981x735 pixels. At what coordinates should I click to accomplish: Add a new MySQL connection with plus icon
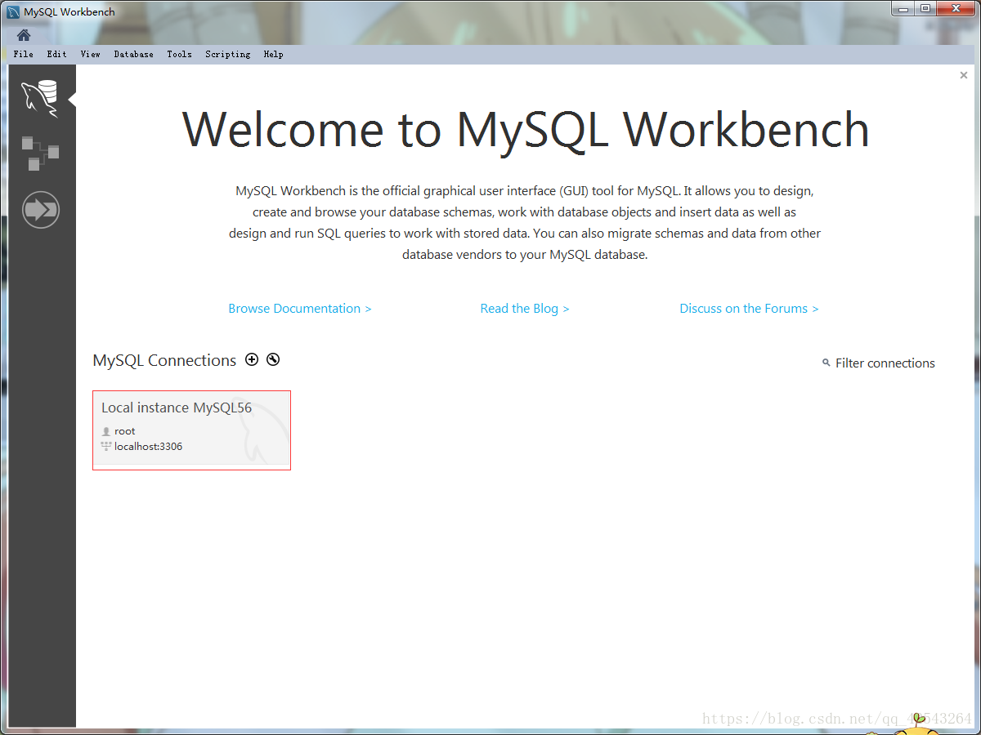(252, 359)
